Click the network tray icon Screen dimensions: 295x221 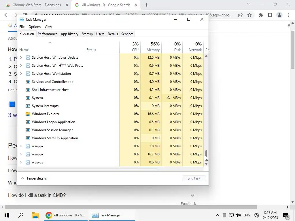point(231,215)
